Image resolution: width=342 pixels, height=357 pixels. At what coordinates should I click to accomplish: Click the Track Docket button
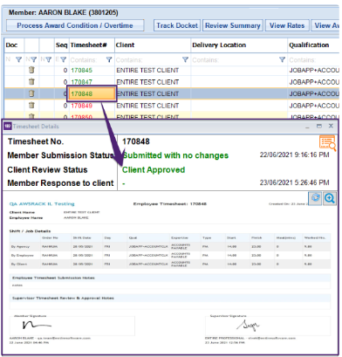[x=177, y=25]
